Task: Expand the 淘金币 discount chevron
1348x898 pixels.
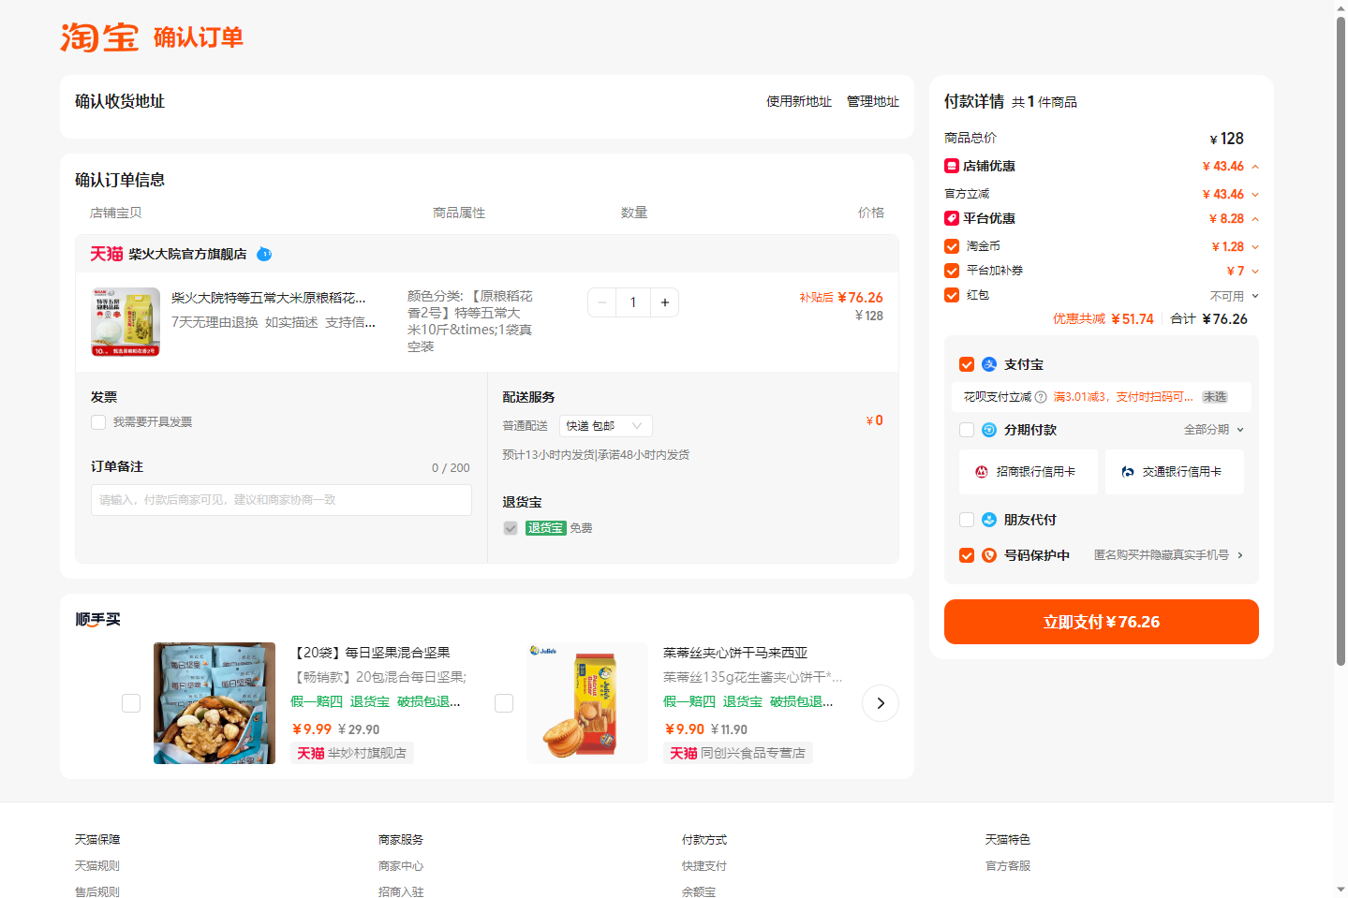Action: (x=1255, y=247)
